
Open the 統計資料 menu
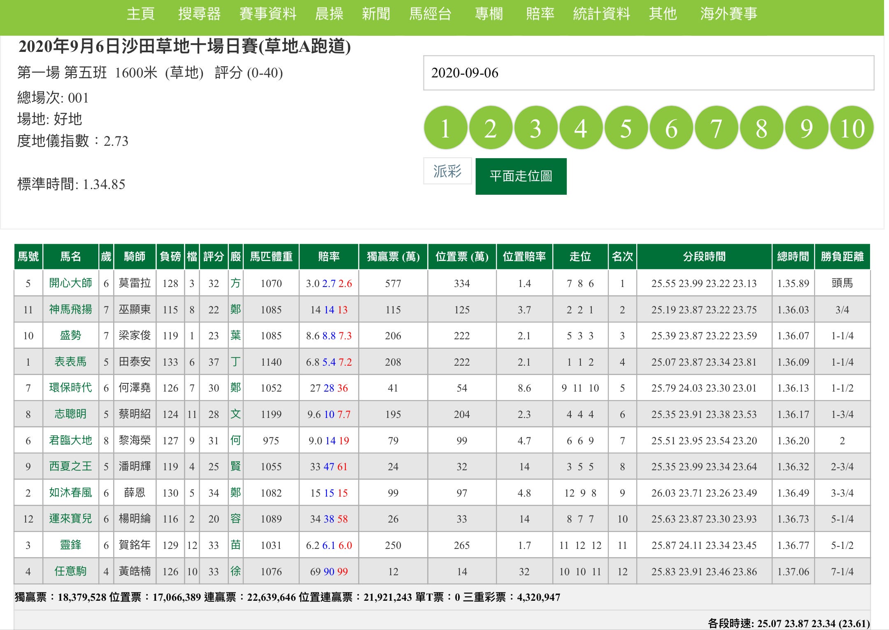click(601, 14)
